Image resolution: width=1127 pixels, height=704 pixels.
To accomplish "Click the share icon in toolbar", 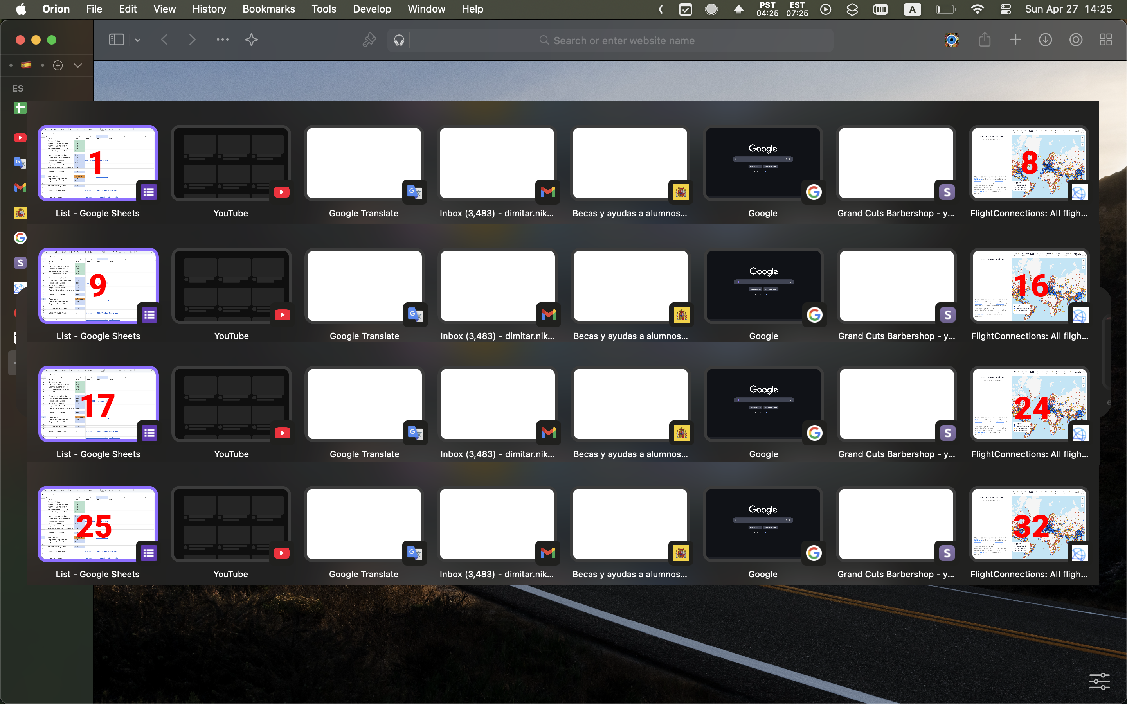I will pos(985,40).
